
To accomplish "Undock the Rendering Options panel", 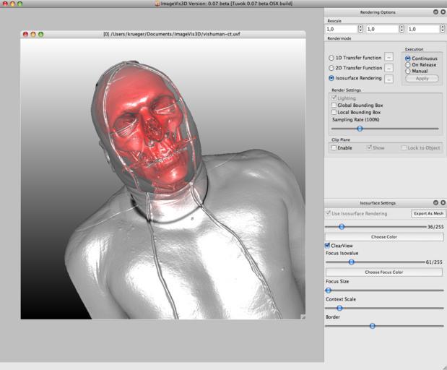I will tap(435, 12).
